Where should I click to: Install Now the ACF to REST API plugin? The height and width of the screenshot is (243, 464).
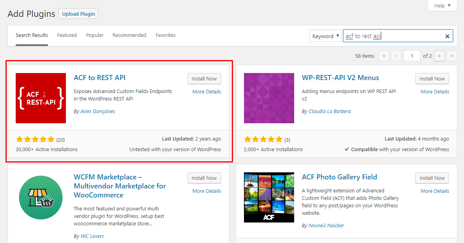click(x=204, y=79)
